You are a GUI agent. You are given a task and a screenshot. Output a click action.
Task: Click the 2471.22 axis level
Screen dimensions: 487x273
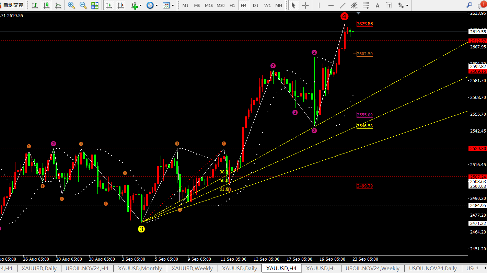click(x=477, y=223)
